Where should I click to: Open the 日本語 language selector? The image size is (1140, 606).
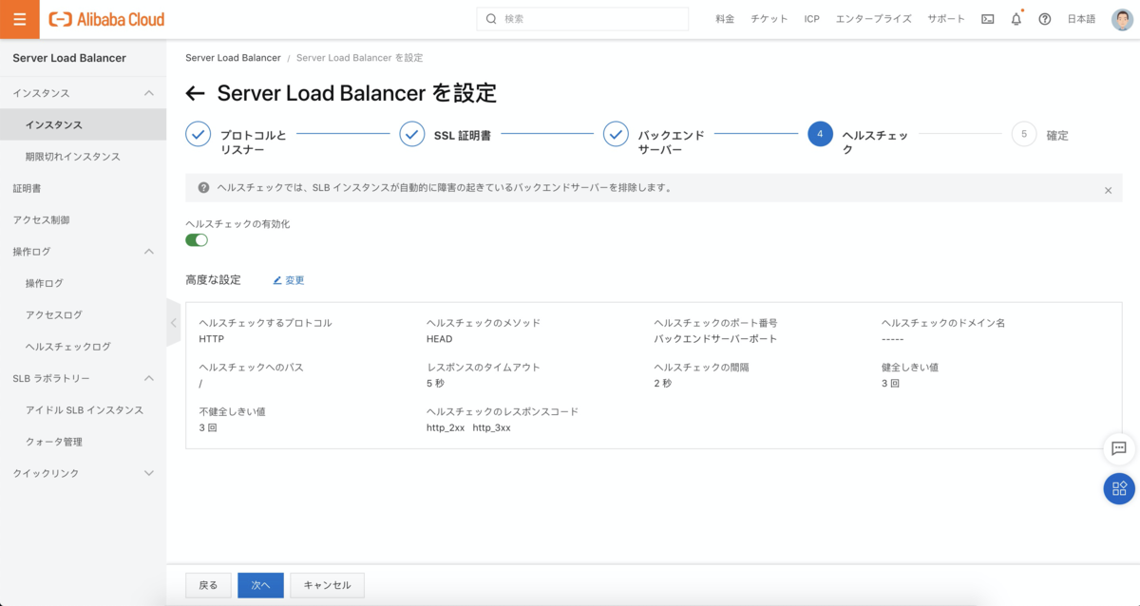click(x=1081, y=19)
